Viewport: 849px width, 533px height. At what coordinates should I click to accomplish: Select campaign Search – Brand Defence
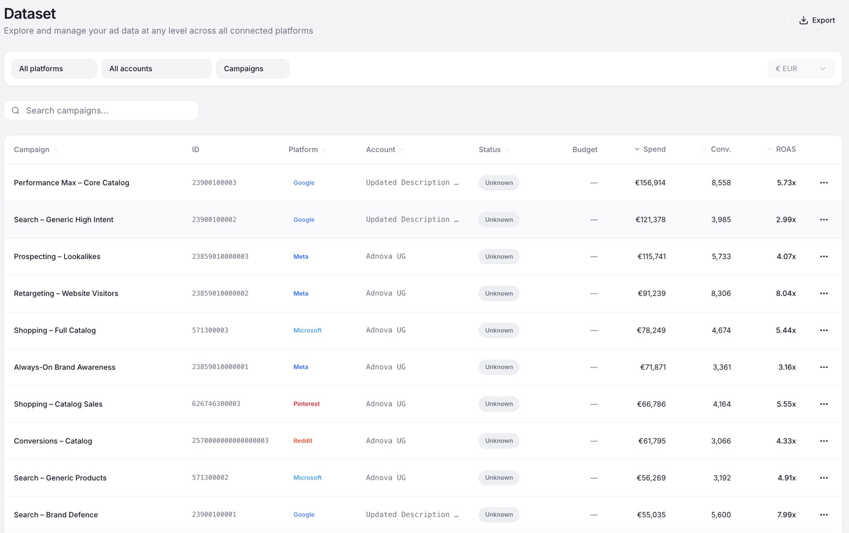(56, 514)
